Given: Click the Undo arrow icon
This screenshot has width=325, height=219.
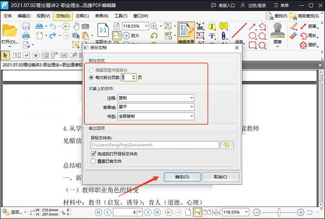Looking at the screenshot, I should tap(53, 26).
